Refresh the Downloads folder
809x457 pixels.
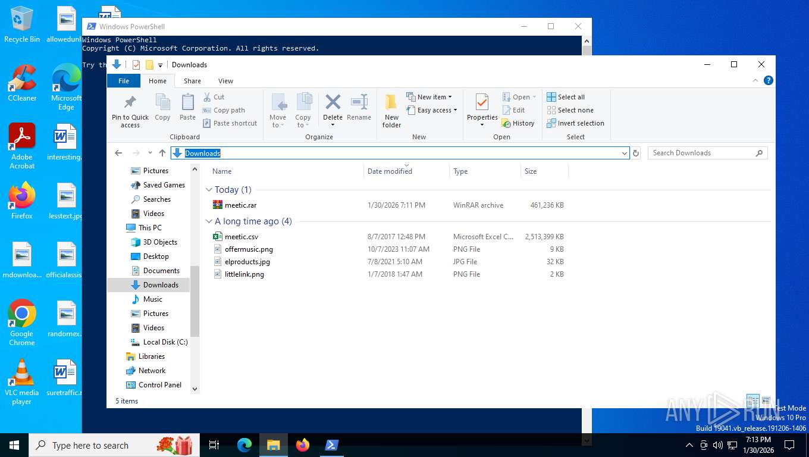tap(636, 153)
